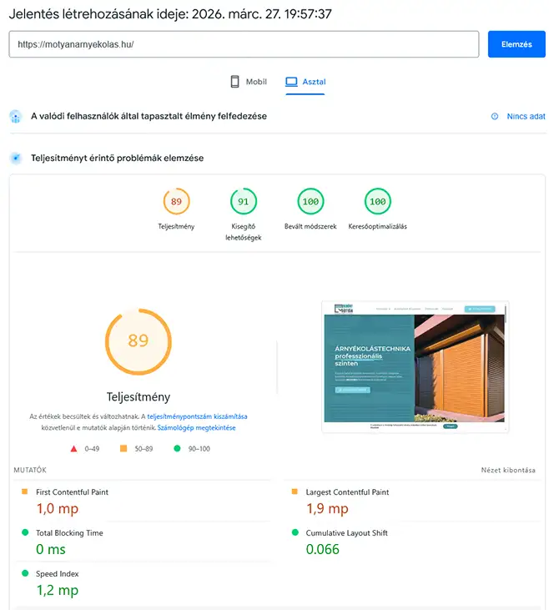Click the website screenshot thumbnail
The width and height of the screenshot is (549, 610).
pos(415,366)
